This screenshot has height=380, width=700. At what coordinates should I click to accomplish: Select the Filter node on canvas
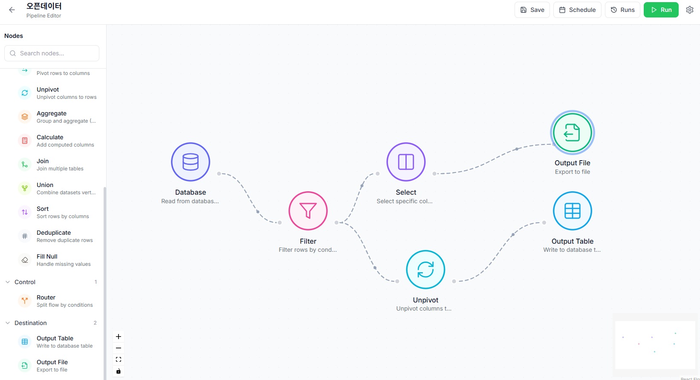(x=308, y=211)
